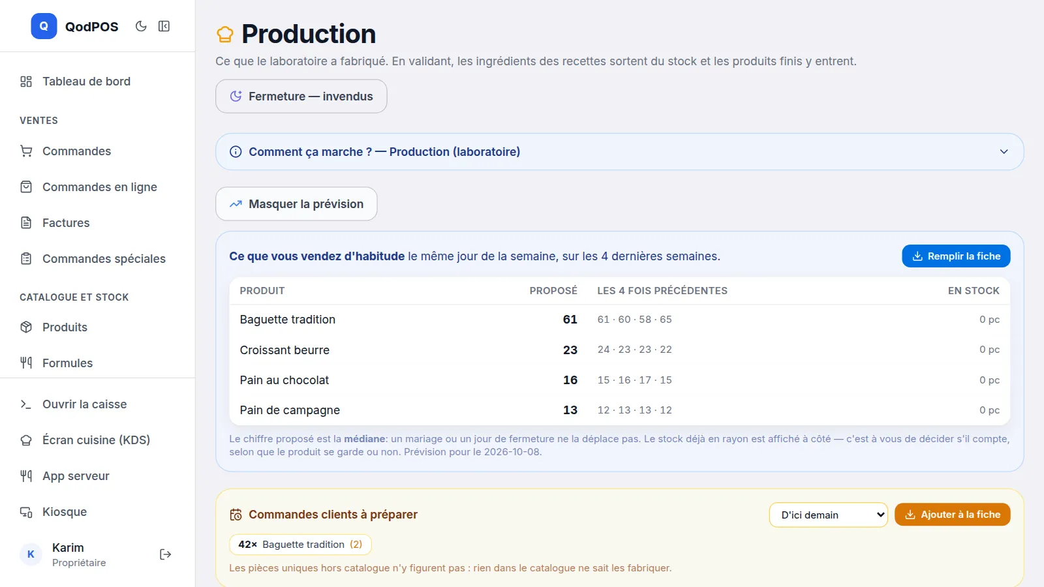1044x587 pixels.
Task: Click the Commandes spéciales clipboard icon
Action: point(26,259)
